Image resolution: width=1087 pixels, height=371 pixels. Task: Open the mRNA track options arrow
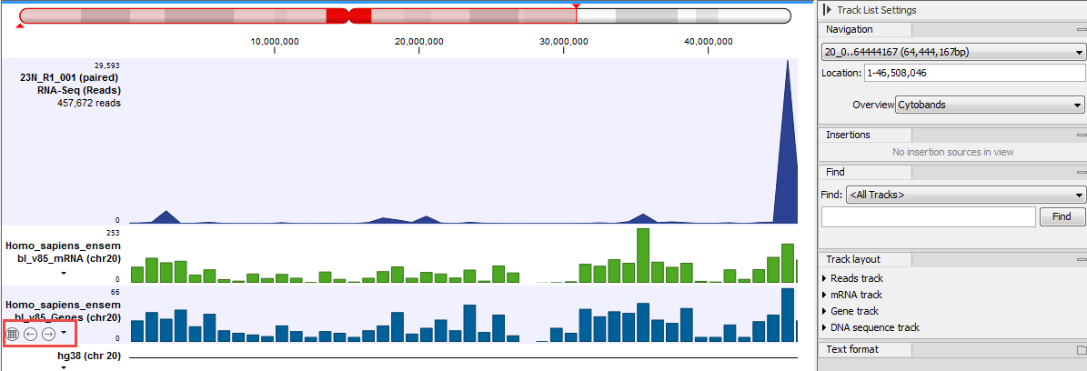point(64,273)
